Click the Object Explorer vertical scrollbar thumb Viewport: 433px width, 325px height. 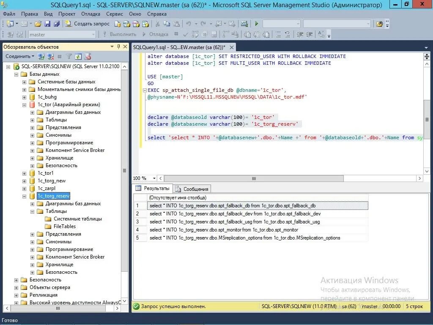pyautogui.click(x=125, y=171)
